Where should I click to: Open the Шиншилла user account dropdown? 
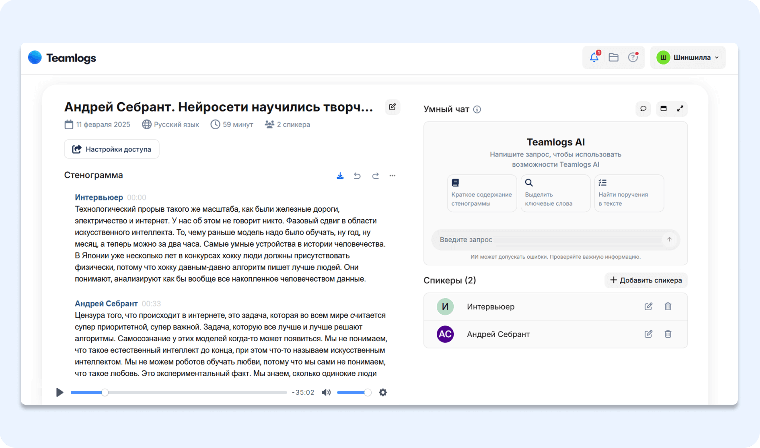click(687, 57)
